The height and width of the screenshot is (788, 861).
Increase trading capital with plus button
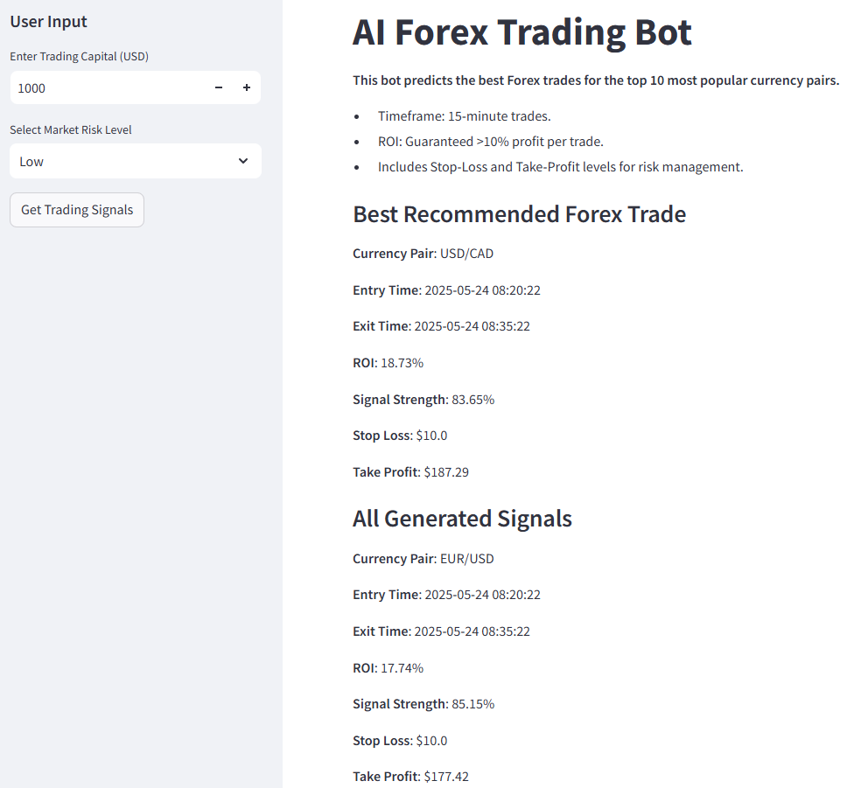tap(247, 87)
